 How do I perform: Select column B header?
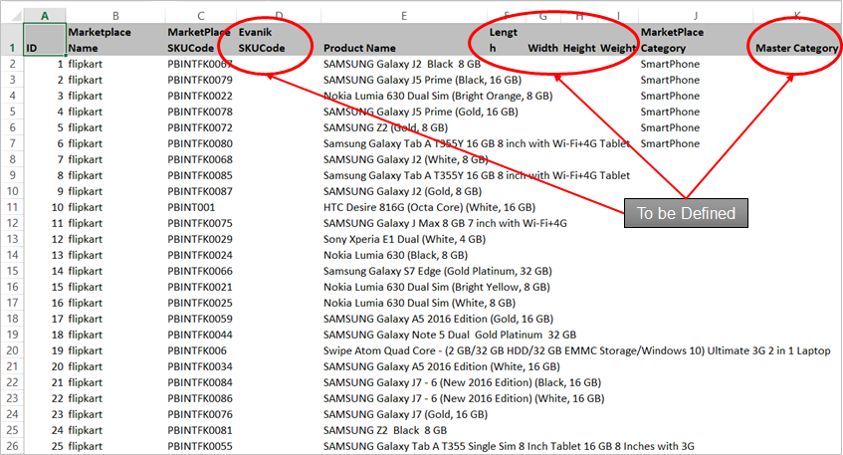click(x=115, y=16)
